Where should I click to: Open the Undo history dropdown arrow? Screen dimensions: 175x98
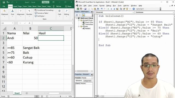click(10, 2)
